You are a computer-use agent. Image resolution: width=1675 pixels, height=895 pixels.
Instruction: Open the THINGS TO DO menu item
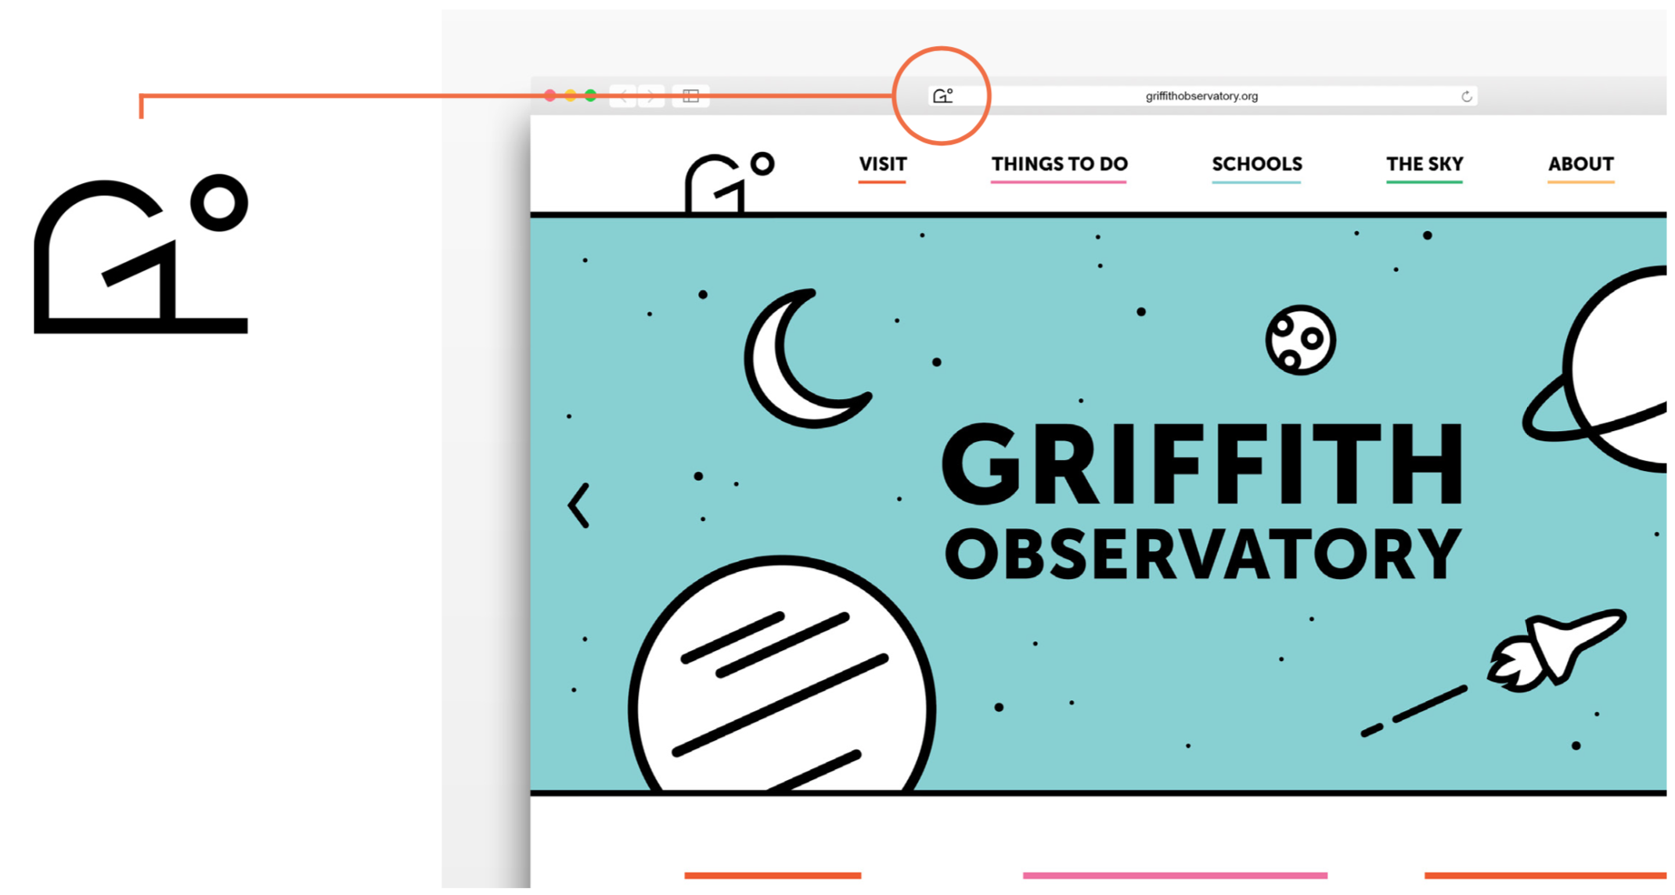[1059, 164]
